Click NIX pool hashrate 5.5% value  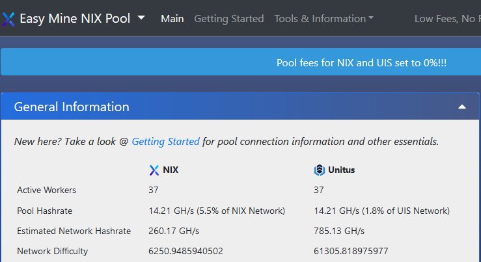point(217,211)
